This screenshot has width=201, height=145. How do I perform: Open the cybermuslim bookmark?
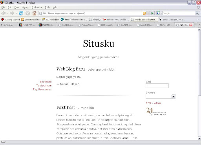coord(74,20)
